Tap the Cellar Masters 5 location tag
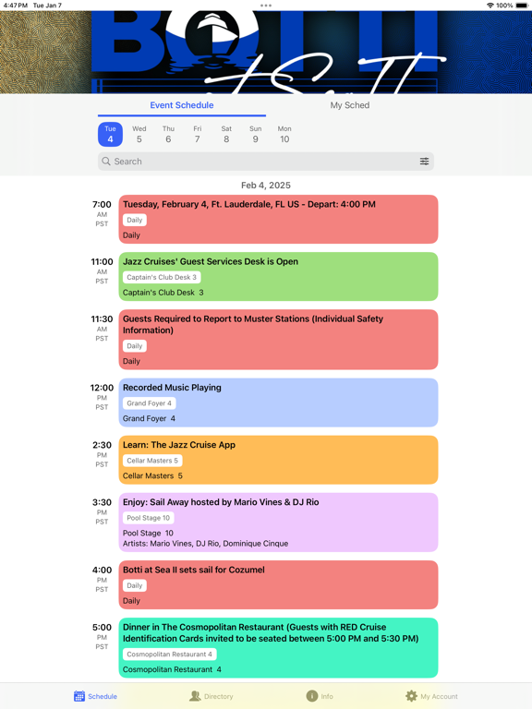 pyautogui.click(x=152, y=461)
